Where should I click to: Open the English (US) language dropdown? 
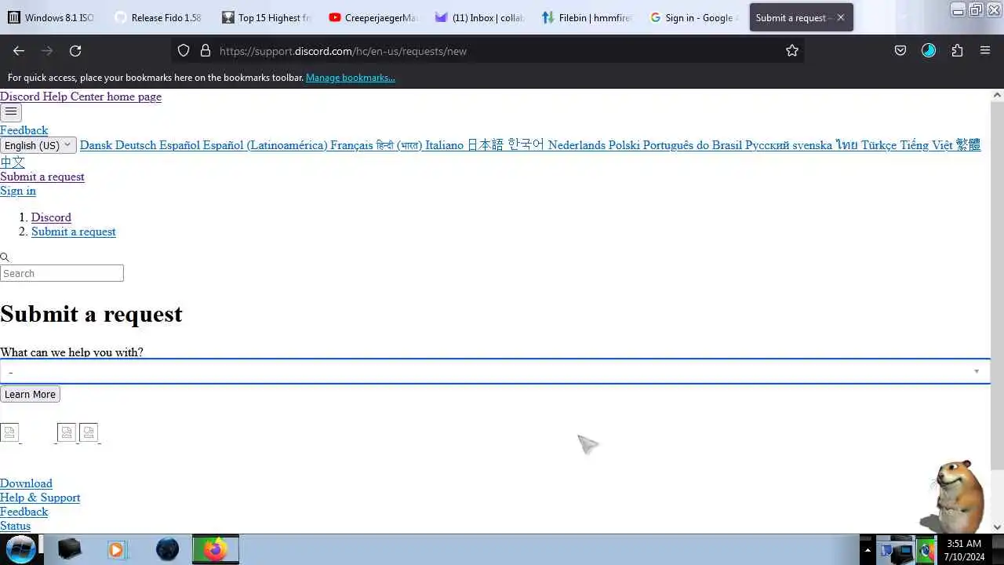pyautogui.click(x=38, y=145)
